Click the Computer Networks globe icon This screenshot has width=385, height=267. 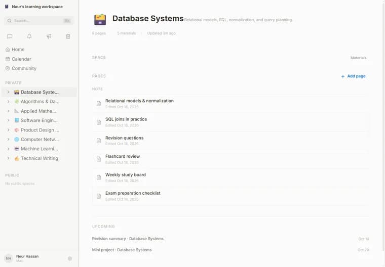pos(16,139)
